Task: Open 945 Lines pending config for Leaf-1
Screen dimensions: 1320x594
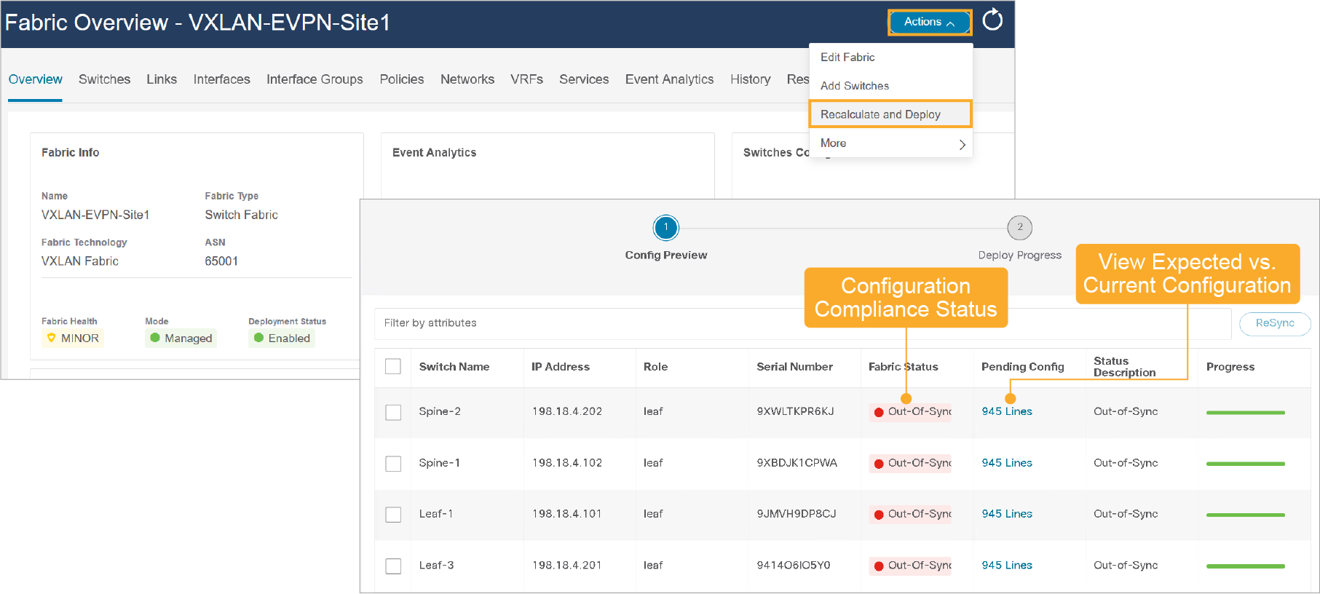Action: click(x=1007, y=514)
